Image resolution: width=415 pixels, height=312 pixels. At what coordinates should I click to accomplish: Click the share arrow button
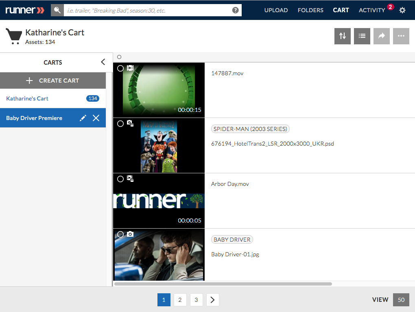[382, 36]
